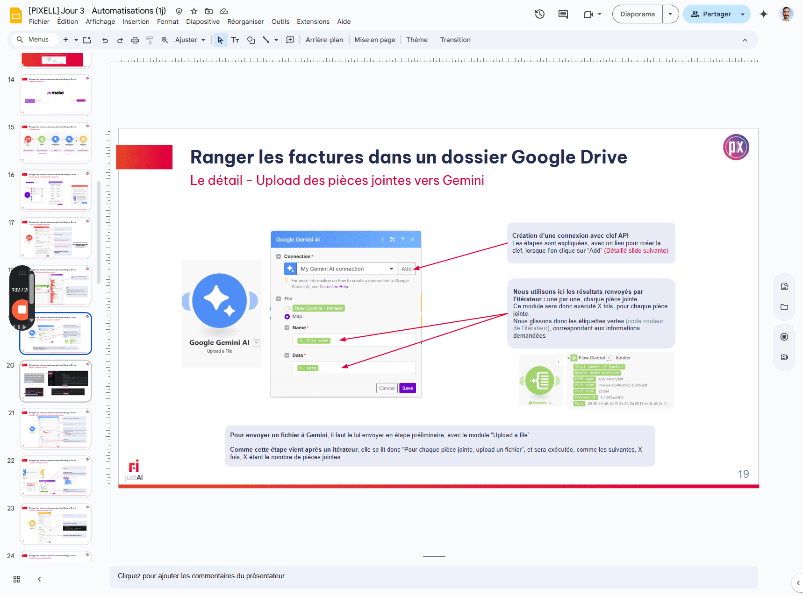
Task: Start the Diaporama slideshow
Action: [638, 14]
